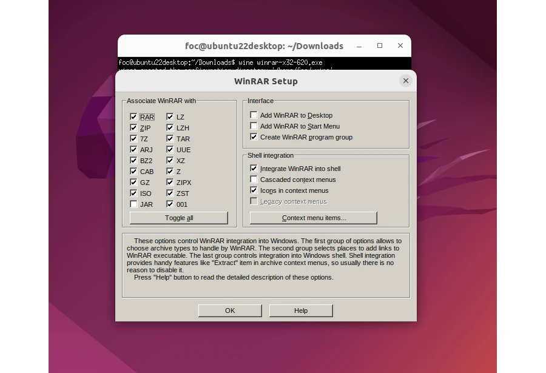The height and width of the screenshot is (373, 546).
Task: Toggle the 001 file type checkbox
Action: pyautogui.click(x=170, y=204)
